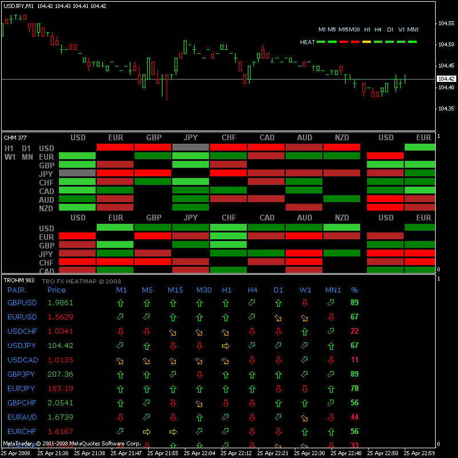458x458 pixels.
Task: Click the GBPUSD H4 green diagonal-up arrow
Action: pos(252,302)
